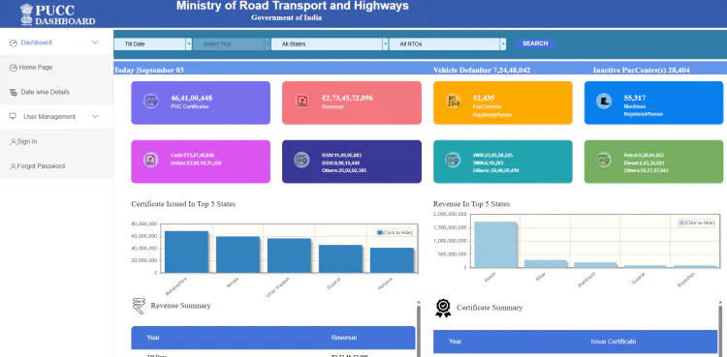The height and width of the screenshot is (357, 727).
Task: Click the Machines card icon
Action: tap(604, 102)
